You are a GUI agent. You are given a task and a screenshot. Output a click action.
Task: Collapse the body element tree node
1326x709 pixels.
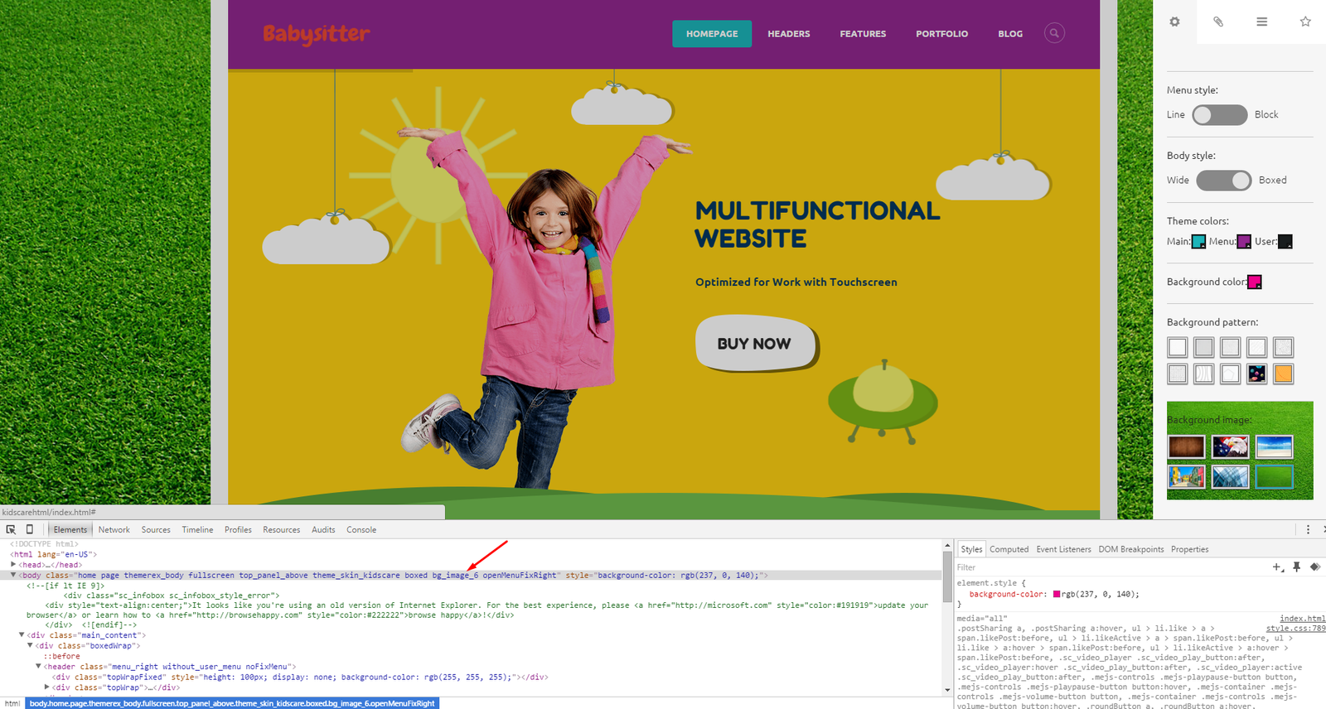point(13,575)
